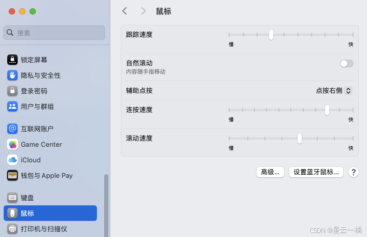Viewport: 367px width, 237px height.
Task: Click the 搜索 search field
Action: [54, 33]
